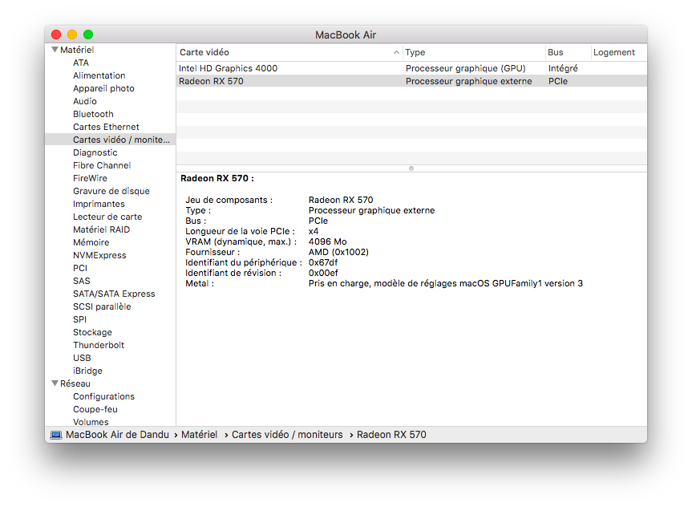This screenshot has width=692, height=507.
Task: Open SATA/SATA Express section
Action: point(114,294)
